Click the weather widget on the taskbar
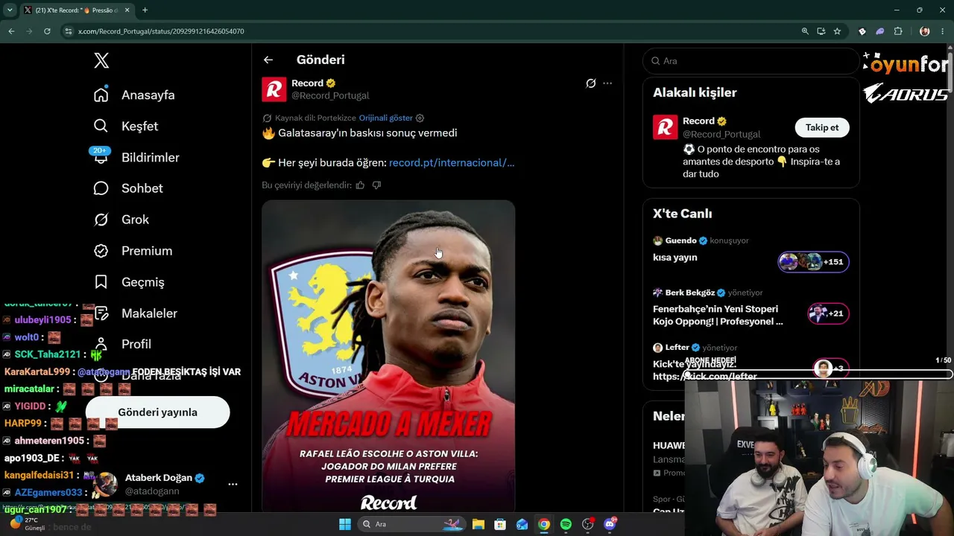This screenshot has width=954, height=536. tap(28, 524)
